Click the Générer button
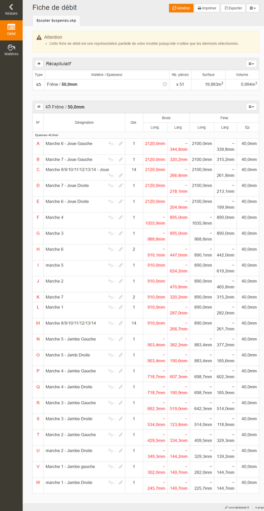264x511 pixels. (x=181, y=8)
